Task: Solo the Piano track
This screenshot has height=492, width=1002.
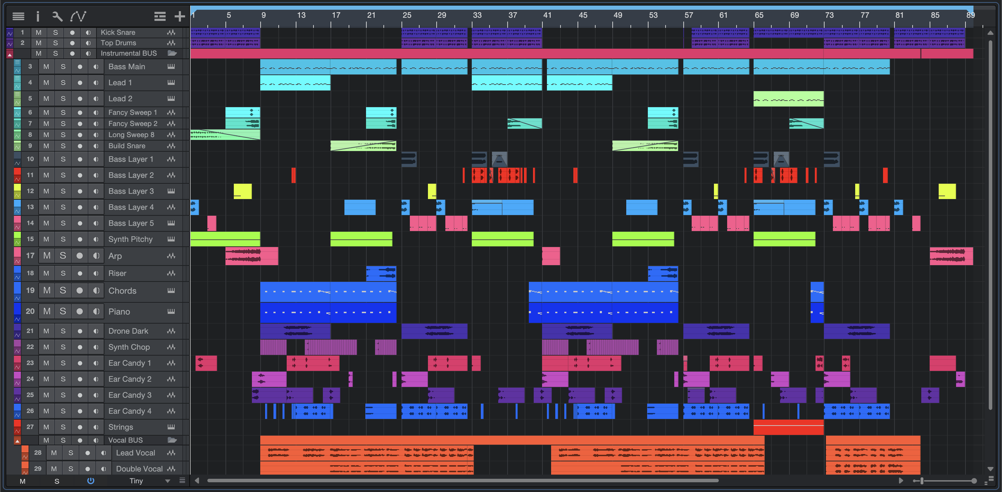Action: (63, 311)
